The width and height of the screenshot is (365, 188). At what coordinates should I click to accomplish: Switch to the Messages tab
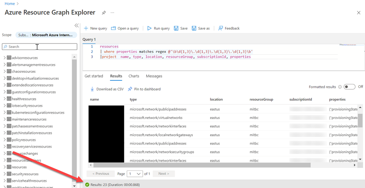click(154, 76)
